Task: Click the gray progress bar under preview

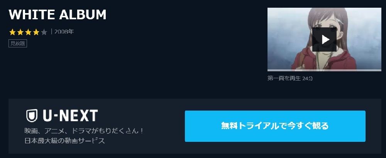Action: 324,70
